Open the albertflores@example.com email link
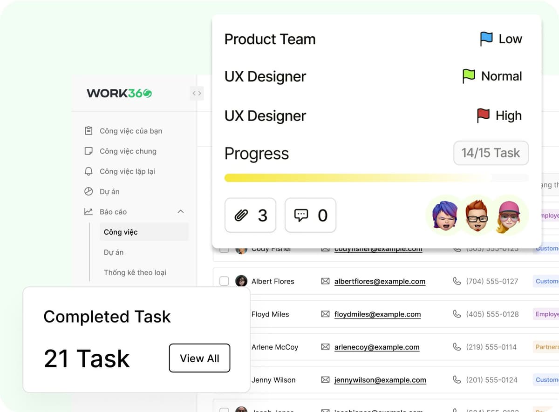559x412 pixels. (x=380, y=281)
